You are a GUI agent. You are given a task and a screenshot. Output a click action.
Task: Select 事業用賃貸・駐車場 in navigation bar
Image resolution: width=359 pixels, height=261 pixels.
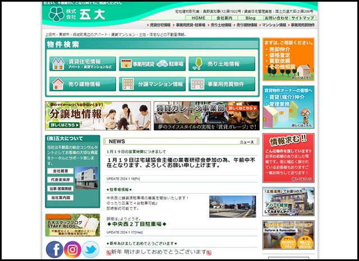click(x=190, y=25)
